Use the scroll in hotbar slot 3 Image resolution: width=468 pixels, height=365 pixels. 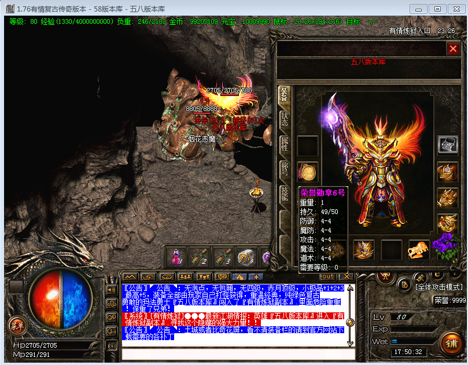point(223,257)
